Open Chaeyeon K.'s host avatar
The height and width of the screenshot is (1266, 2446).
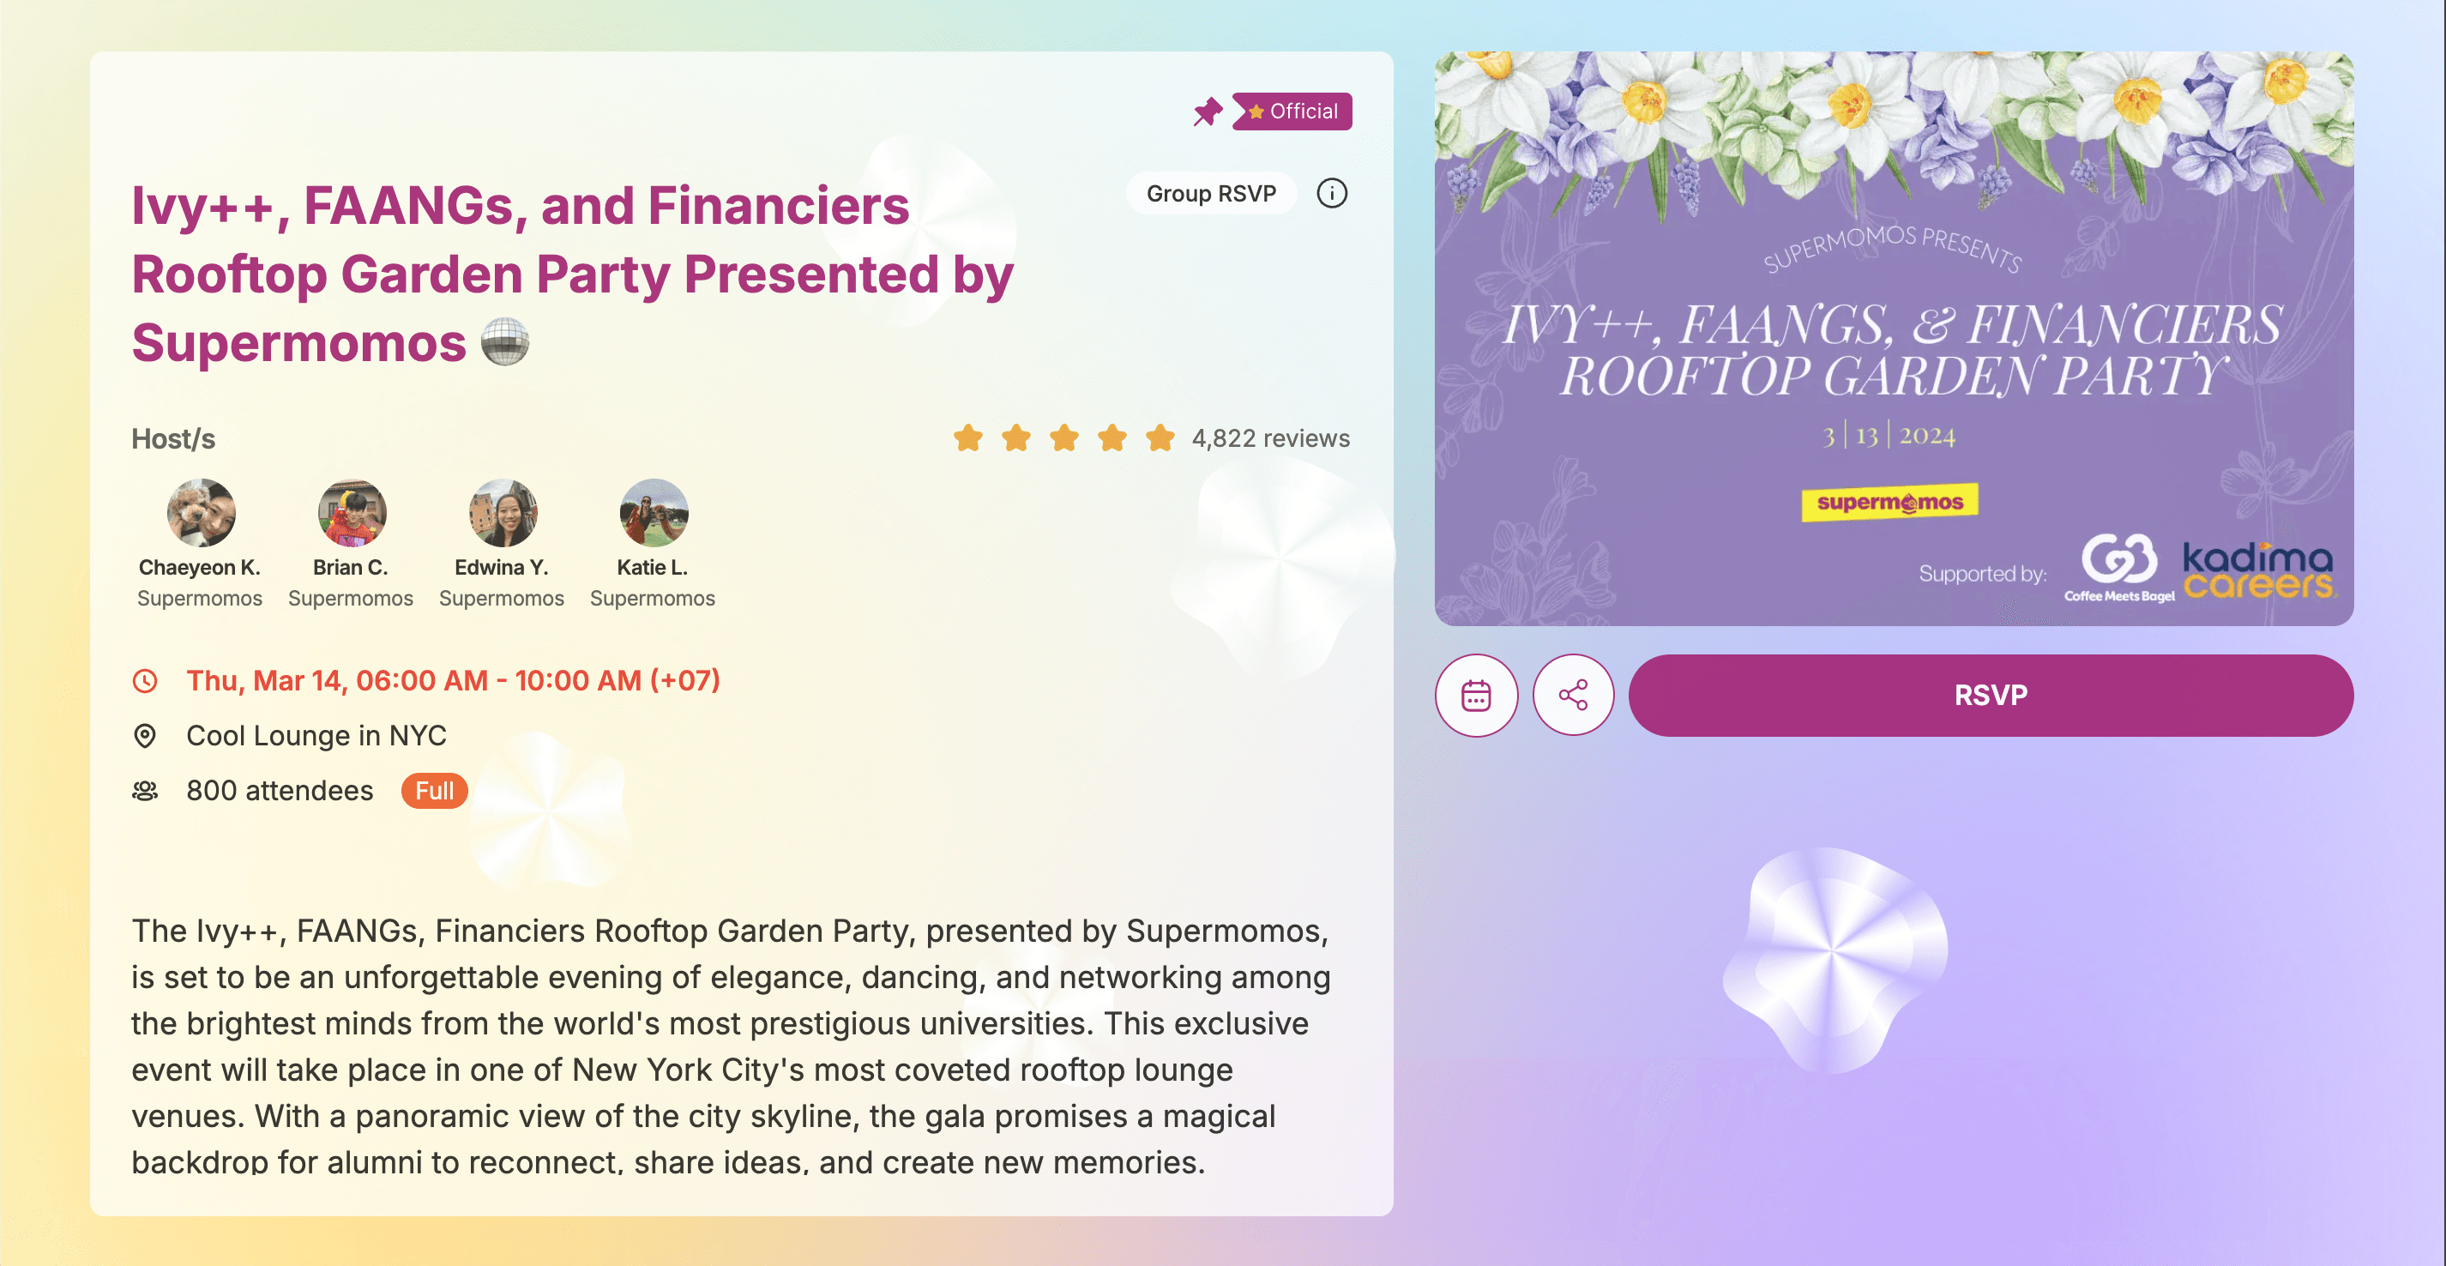202,513
